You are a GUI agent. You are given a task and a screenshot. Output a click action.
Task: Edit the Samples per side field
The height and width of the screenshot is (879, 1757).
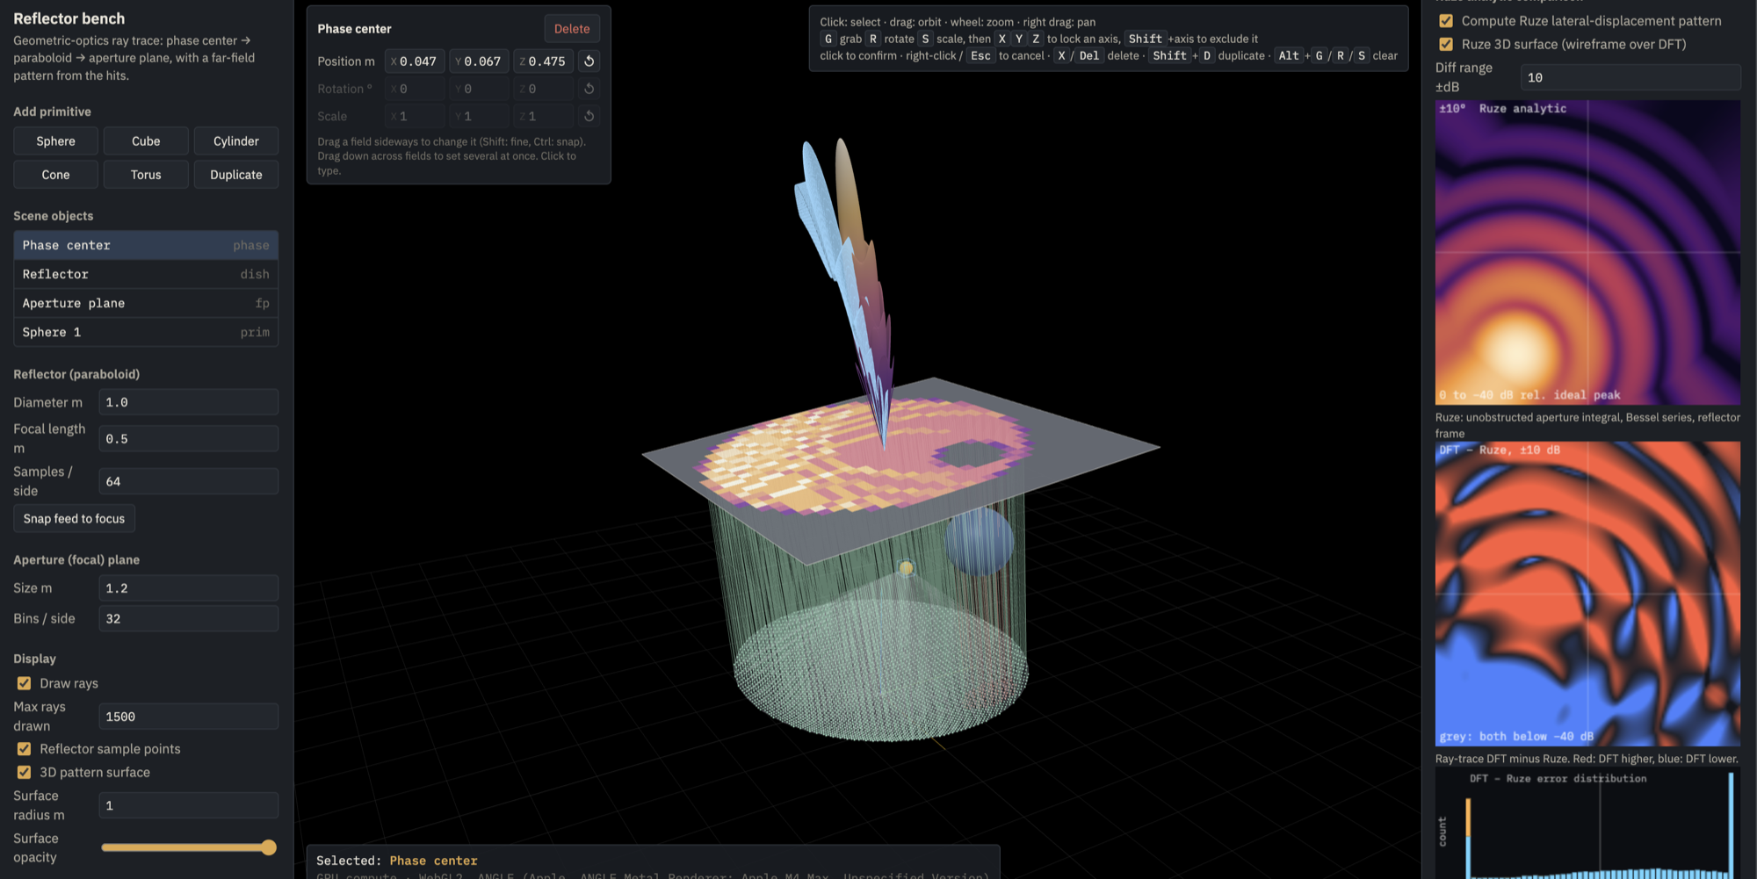point(189,481)
